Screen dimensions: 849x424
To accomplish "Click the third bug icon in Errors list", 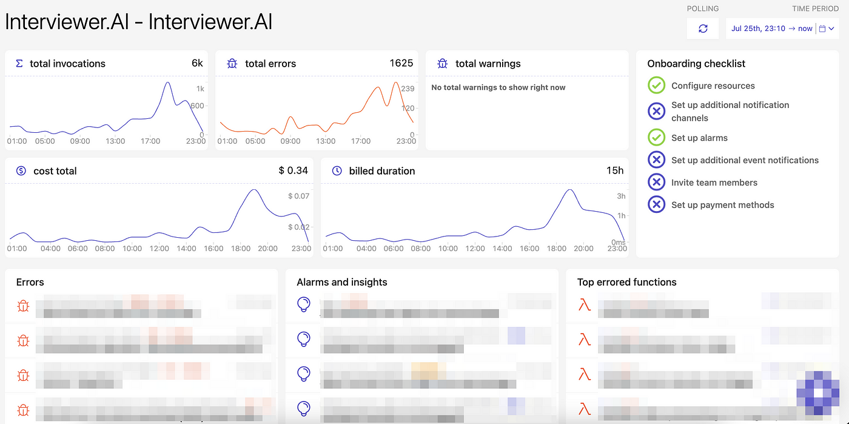I will 23,375.
